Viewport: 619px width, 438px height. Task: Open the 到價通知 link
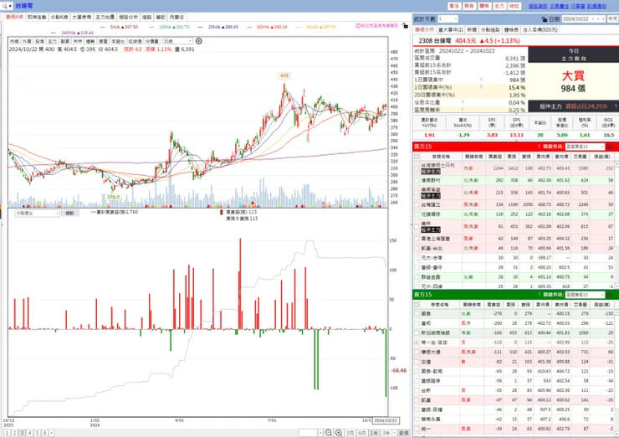(x=596, y=7)
